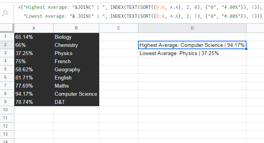Click cell containing 94.17% in column A
The height and width of the screenshot is (143, 264).
pyautogui.click(x=34, y=94)
